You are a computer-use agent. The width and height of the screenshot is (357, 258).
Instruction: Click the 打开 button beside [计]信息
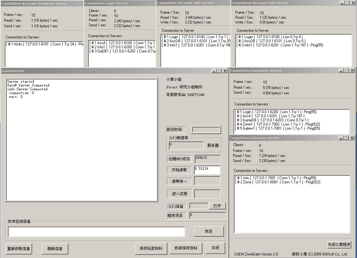point(217,206)
